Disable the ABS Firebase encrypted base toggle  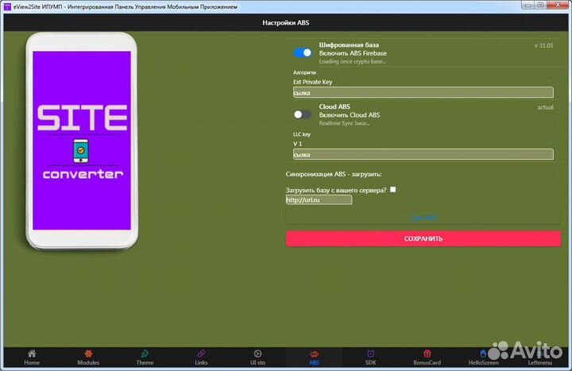(303, 52)
